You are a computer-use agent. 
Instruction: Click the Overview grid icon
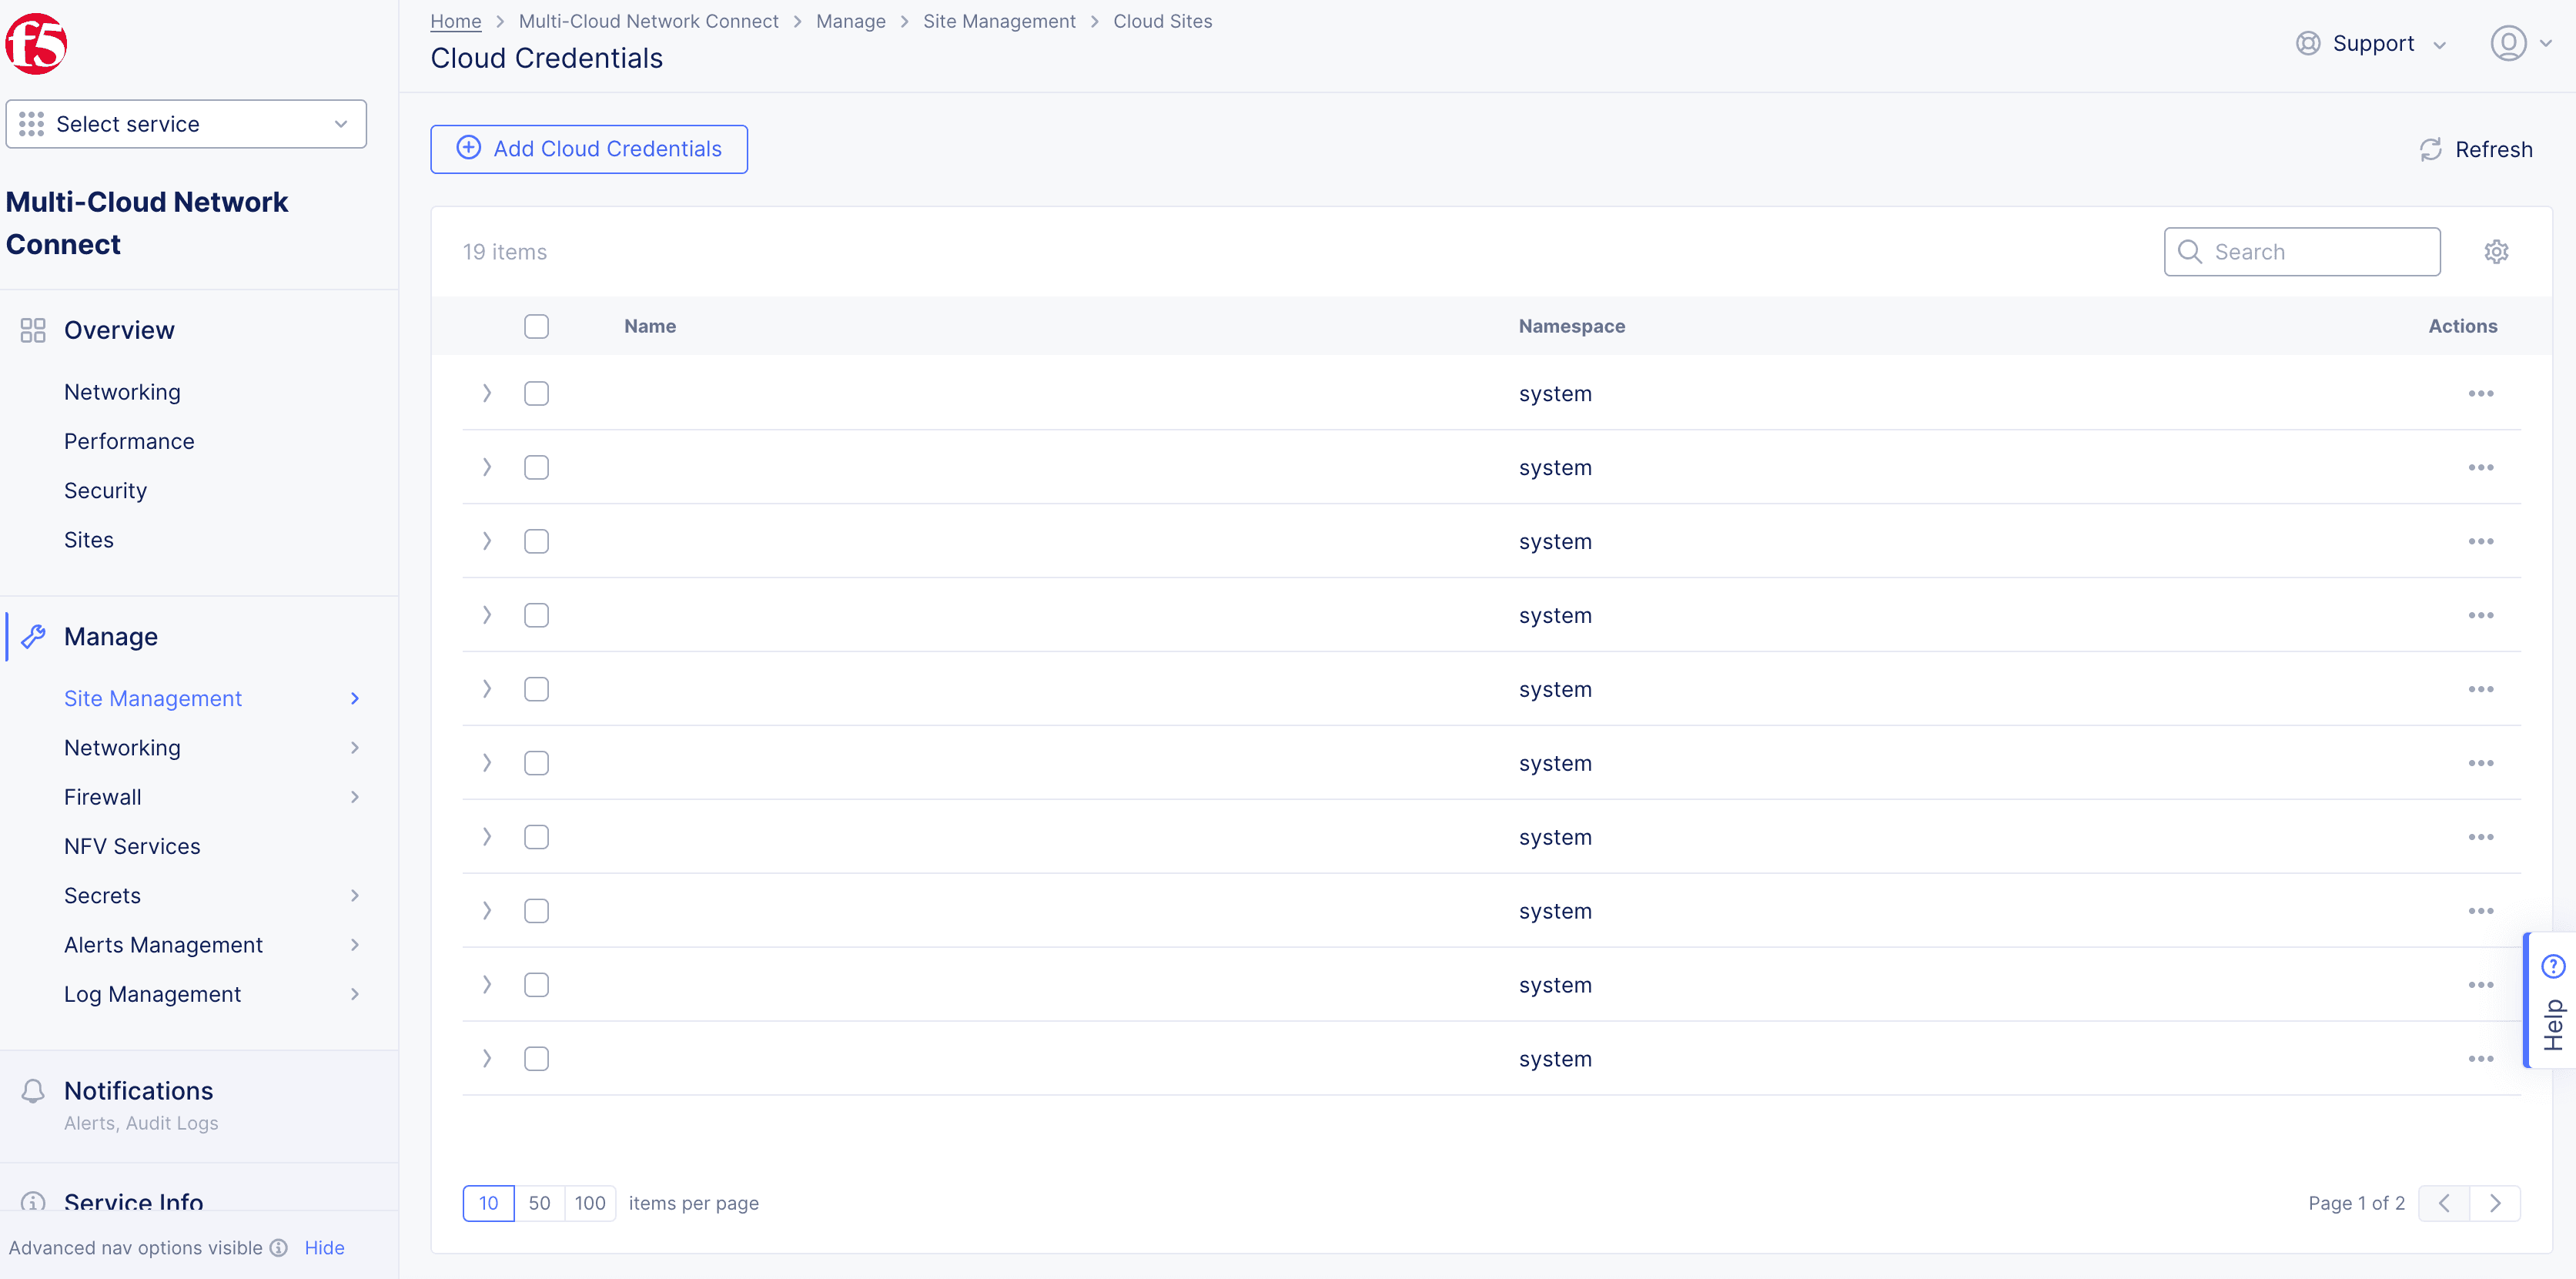click(33, 330)
